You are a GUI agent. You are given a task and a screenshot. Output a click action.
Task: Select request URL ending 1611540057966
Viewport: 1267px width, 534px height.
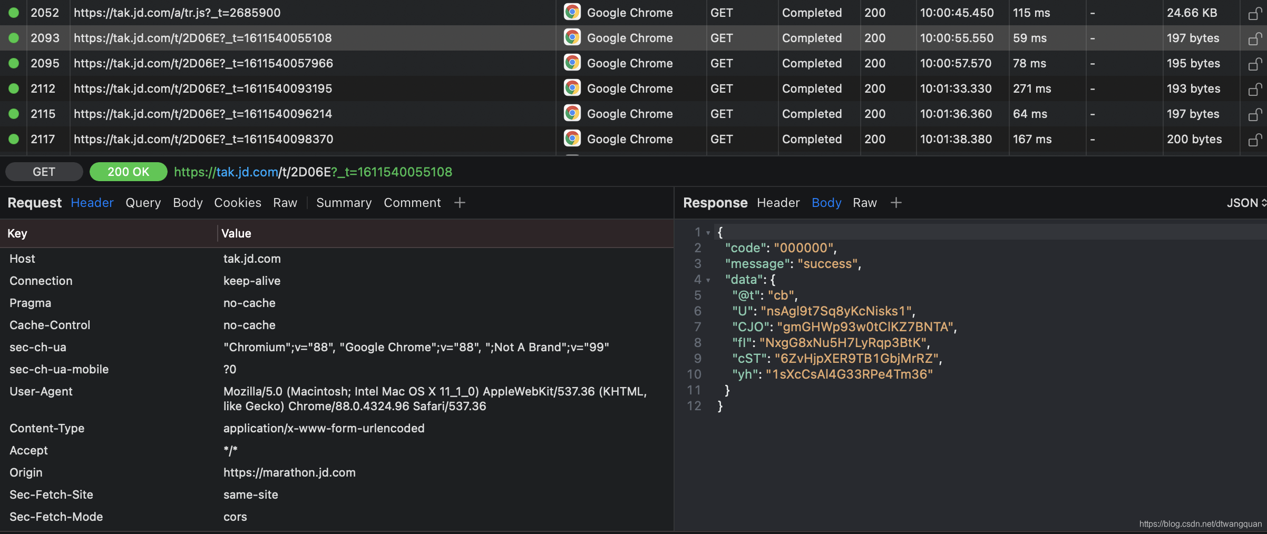pyautogui.click(x=203, y=63)
